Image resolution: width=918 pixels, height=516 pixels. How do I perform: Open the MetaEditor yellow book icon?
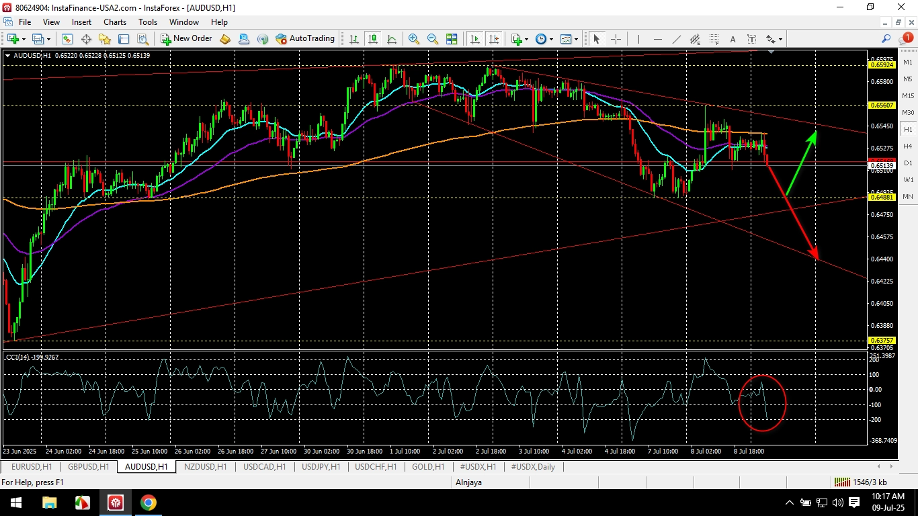pos(225,39)
